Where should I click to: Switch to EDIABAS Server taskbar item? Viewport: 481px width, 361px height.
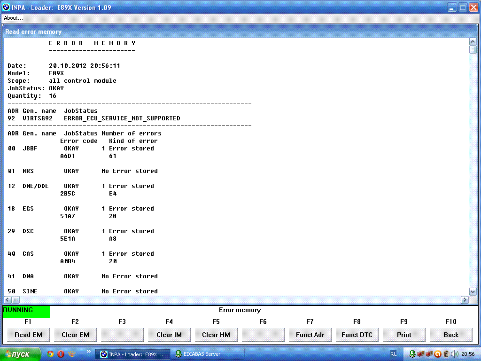pyautogui.click(x=207, y=354)
